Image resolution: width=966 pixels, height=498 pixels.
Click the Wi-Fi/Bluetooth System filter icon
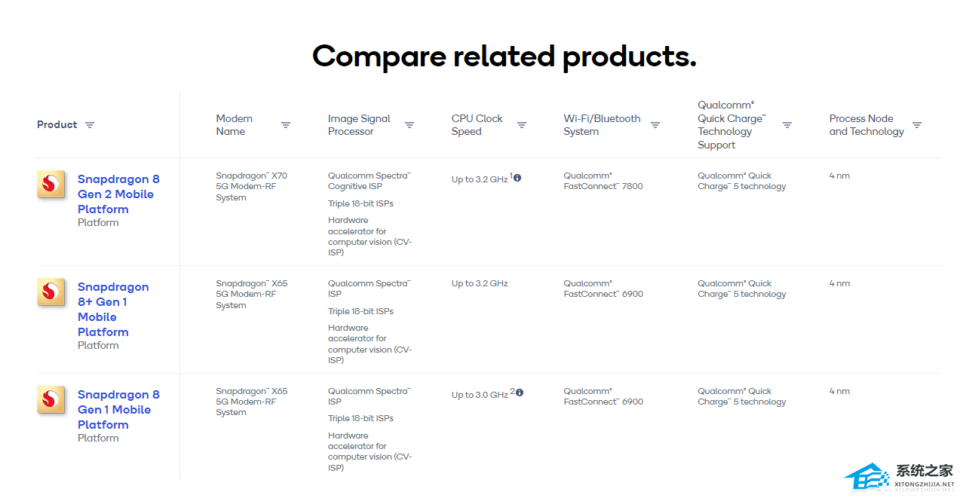click(655, 125)
